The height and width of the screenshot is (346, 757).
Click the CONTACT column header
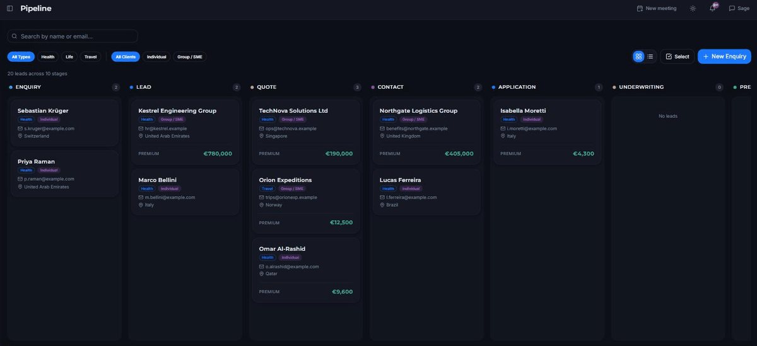pyautogui.click(x=390, y=87)
